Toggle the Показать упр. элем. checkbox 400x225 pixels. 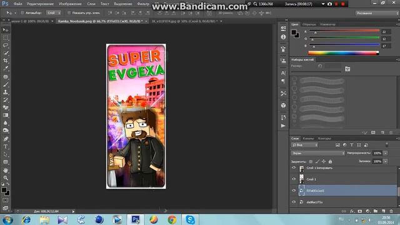point(69,12)
